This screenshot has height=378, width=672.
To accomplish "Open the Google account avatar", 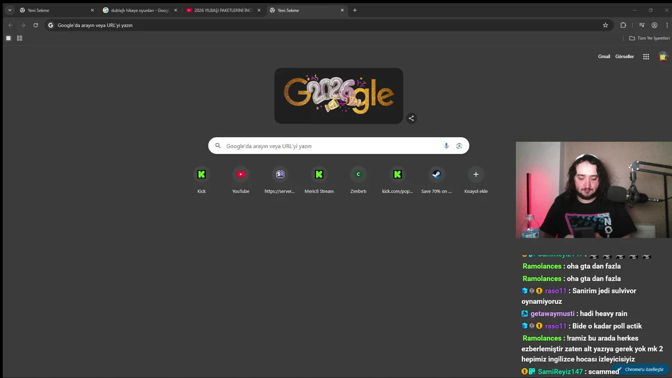I will click(x=663, y=57).
